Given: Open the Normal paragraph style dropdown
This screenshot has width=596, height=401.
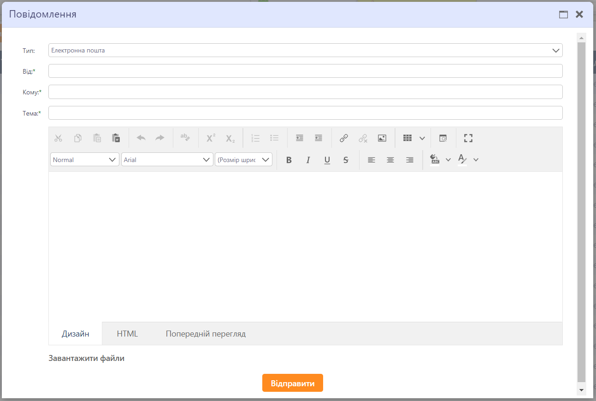Looking at the screenshot, I should (85, 160).
